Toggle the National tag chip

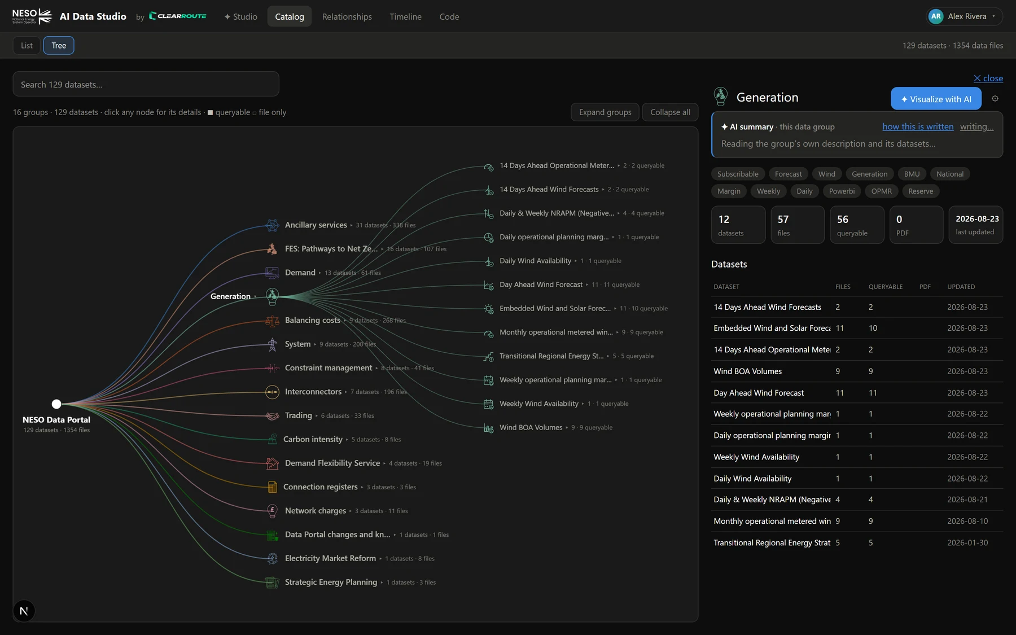pos(950,174)
